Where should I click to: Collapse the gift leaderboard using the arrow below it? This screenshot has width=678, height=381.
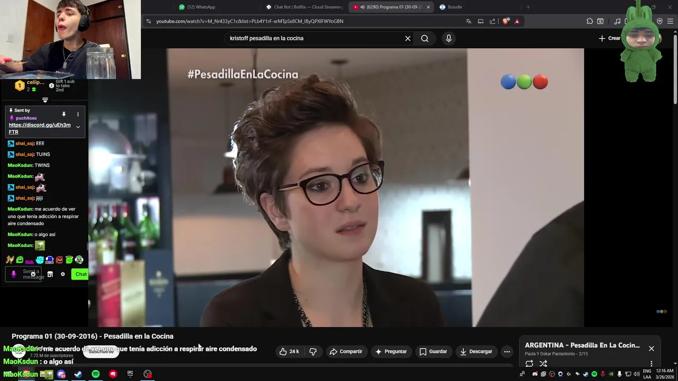click(x=45, y=100)
